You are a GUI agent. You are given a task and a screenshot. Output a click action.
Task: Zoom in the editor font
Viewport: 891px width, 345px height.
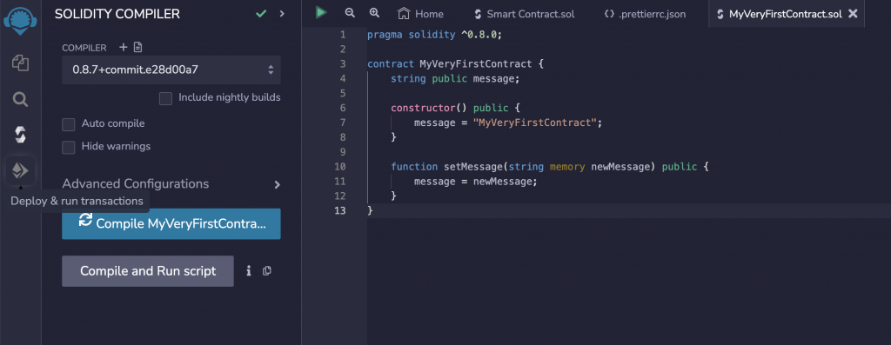pos(374,12)
